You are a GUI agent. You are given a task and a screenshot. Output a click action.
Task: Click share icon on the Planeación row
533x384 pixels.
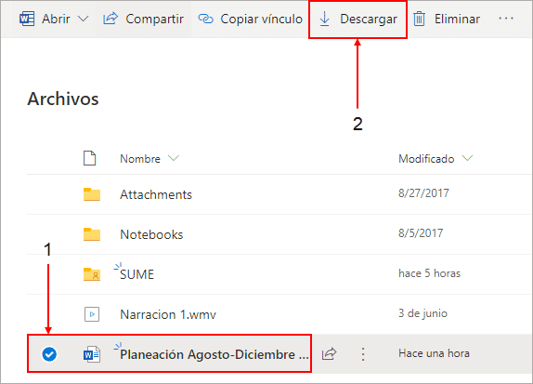pyautogui.click(x=329, y=354)
